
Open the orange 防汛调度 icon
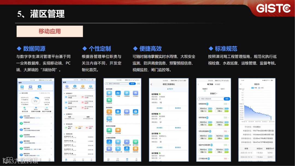(118, 130)
